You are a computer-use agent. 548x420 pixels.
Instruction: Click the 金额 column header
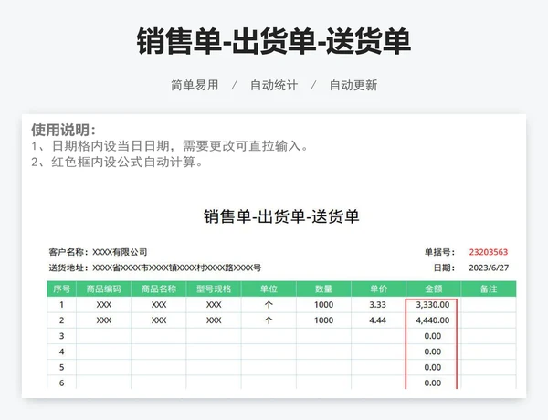pyautogui.click(x=433, y=289)
